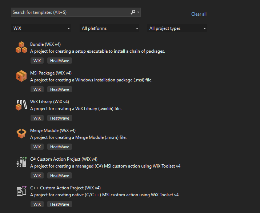Image resolution: width=260 pixels, height=213 pixels.
Task: Click the WiX tag under MSI Package
Action: tap(37, 89)
